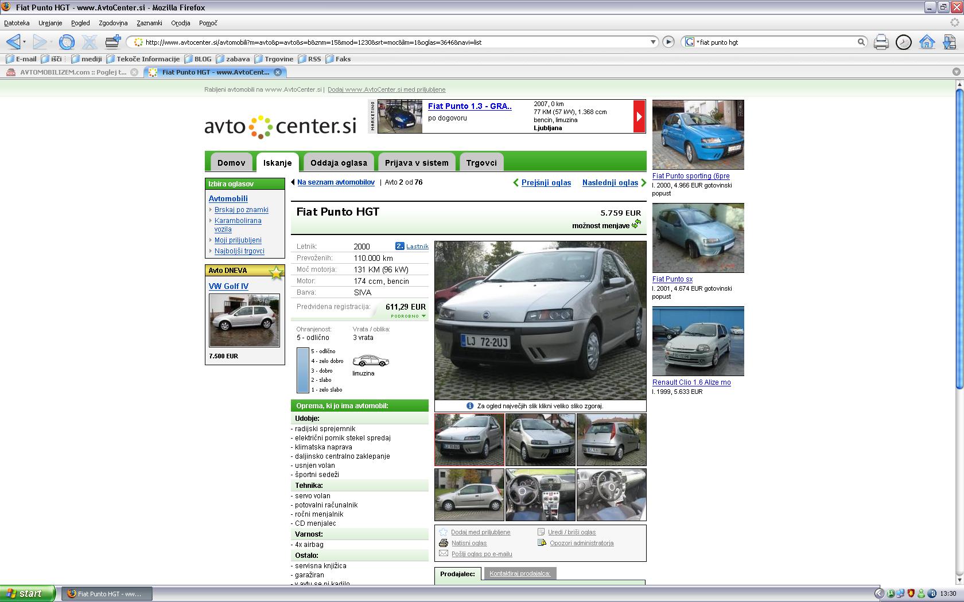Open Karambolirana vozila link
Viewport: 964px width, 602px height.
(x=238, y=225)
